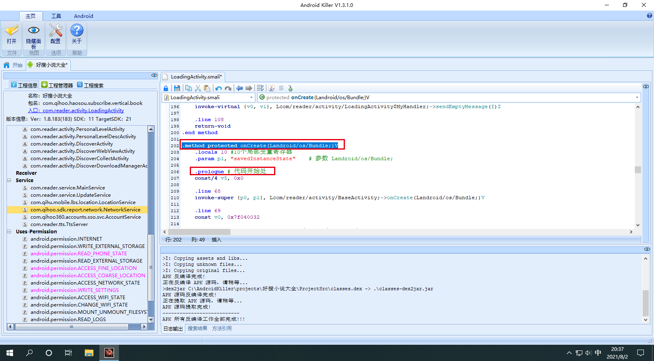654x361 pixels.
Task: Open taskbar search magnifier
Action: (x=29, y=353)
